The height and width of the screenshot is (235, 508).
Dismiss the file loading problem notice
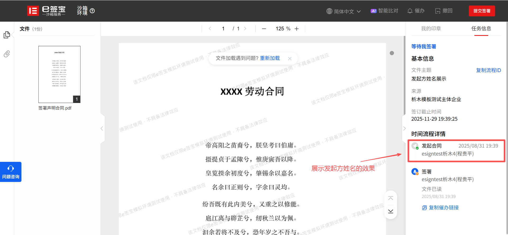pyautogui.click(x=290, y=59)
